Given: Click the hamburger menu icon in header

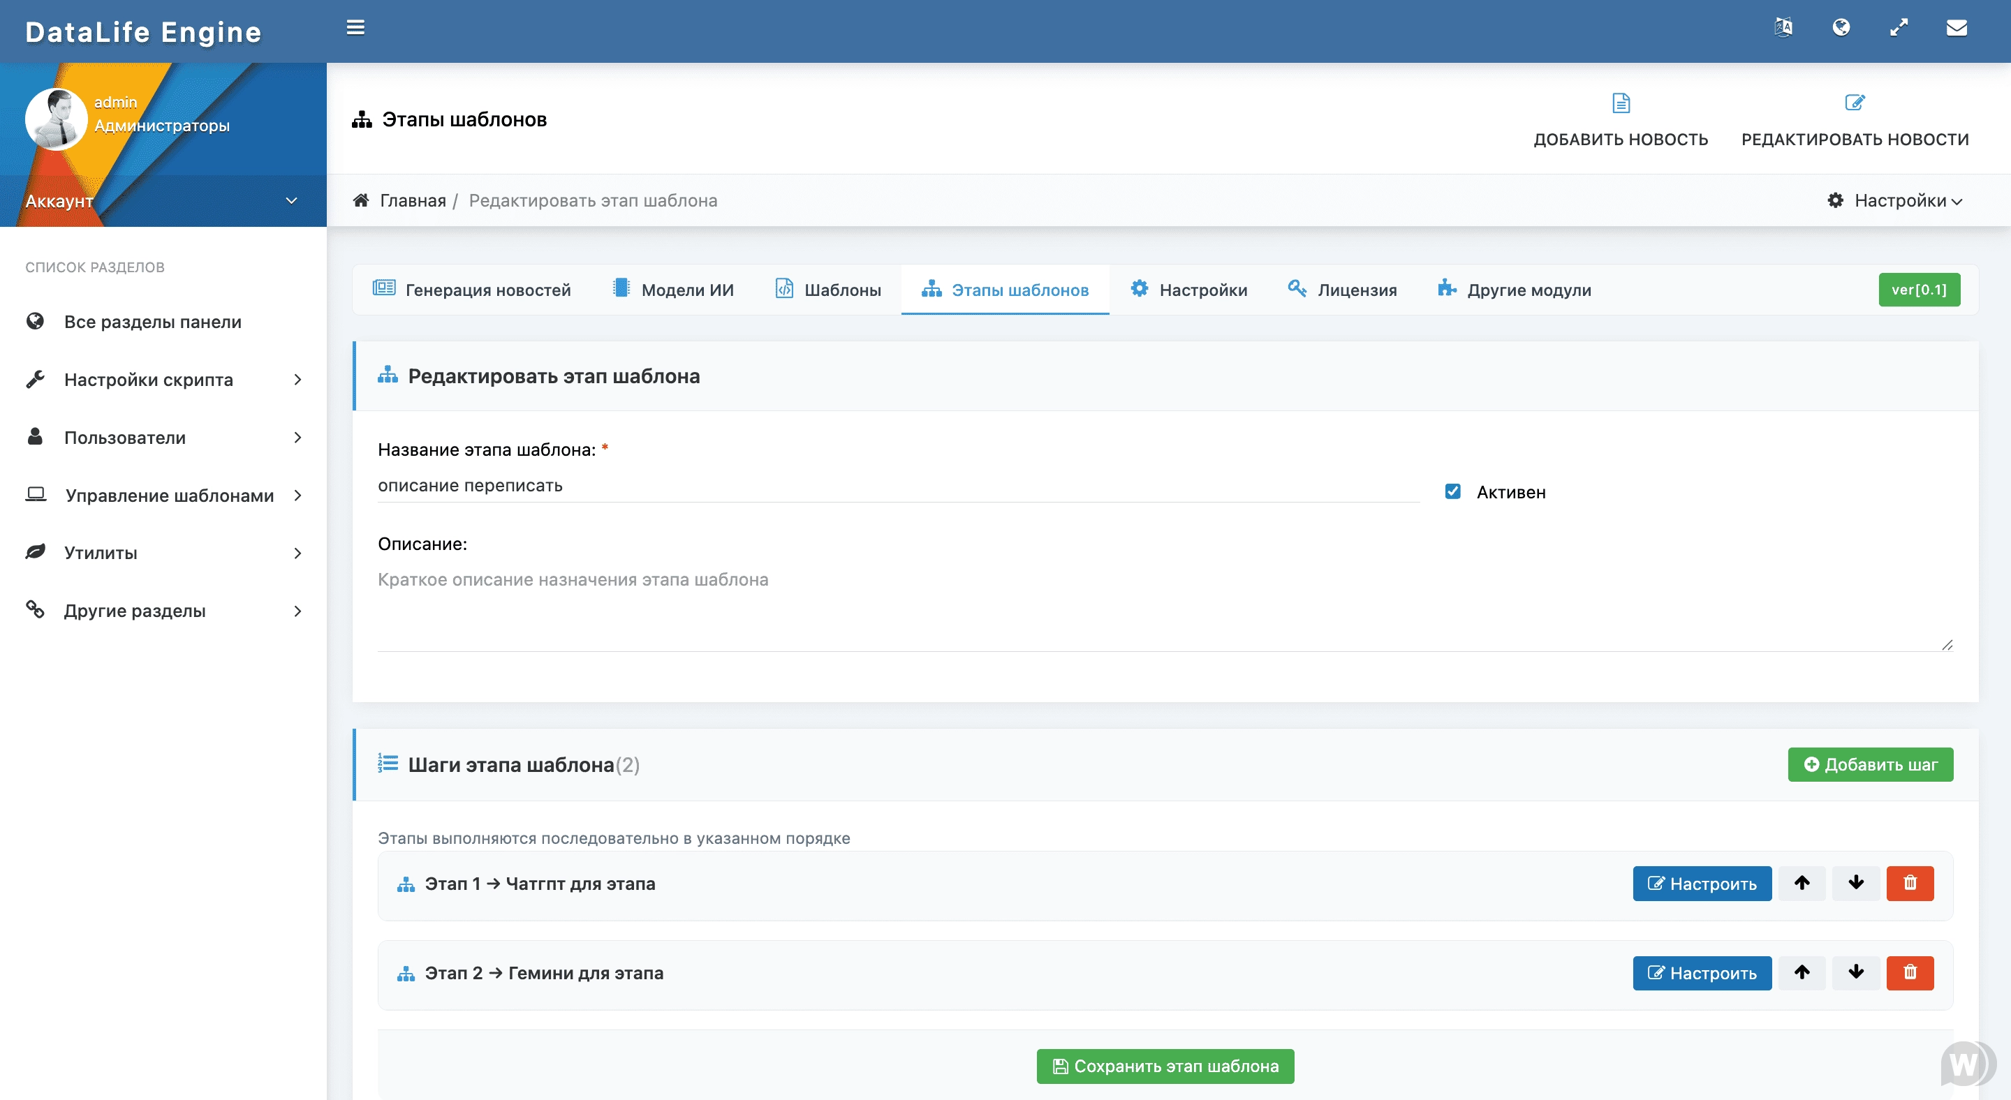Looking at the screenshot, I should click(x=355, y=27).
